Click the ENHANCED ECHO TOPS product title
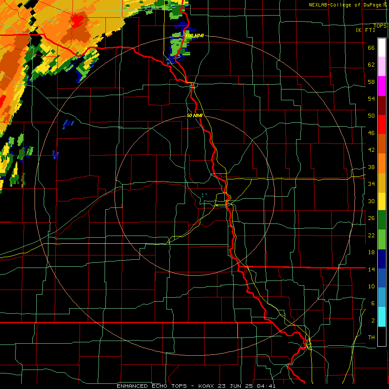The image size is (389, 389). pyautogui.click(x=152, y=386)
